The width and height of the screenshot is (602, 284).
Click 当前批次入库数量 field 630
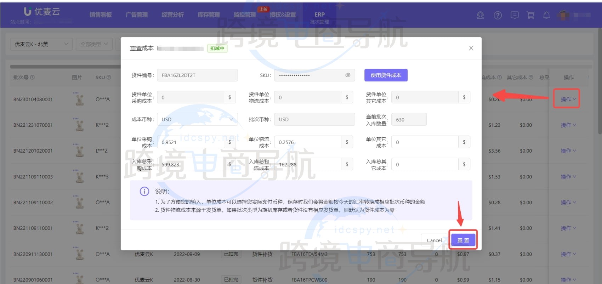pos(409,119)
